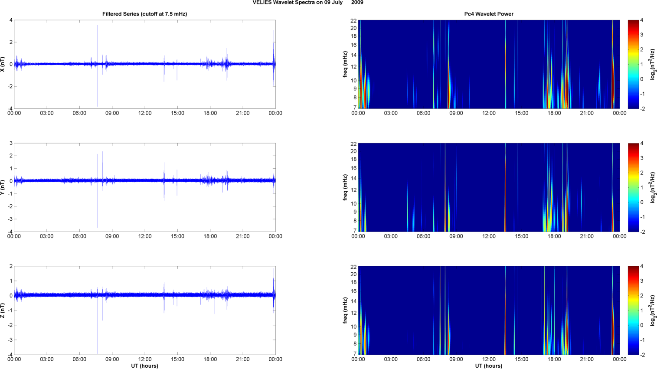The image size is (657, 369).
Task: Click the Y (nT) axis label
Action: [3, 187]
